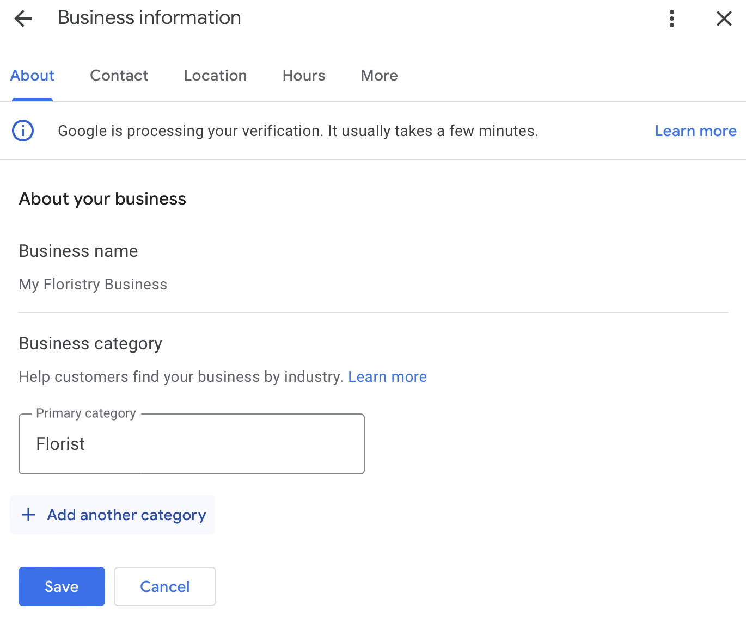Click the Primary category field label

click(85, 413)
